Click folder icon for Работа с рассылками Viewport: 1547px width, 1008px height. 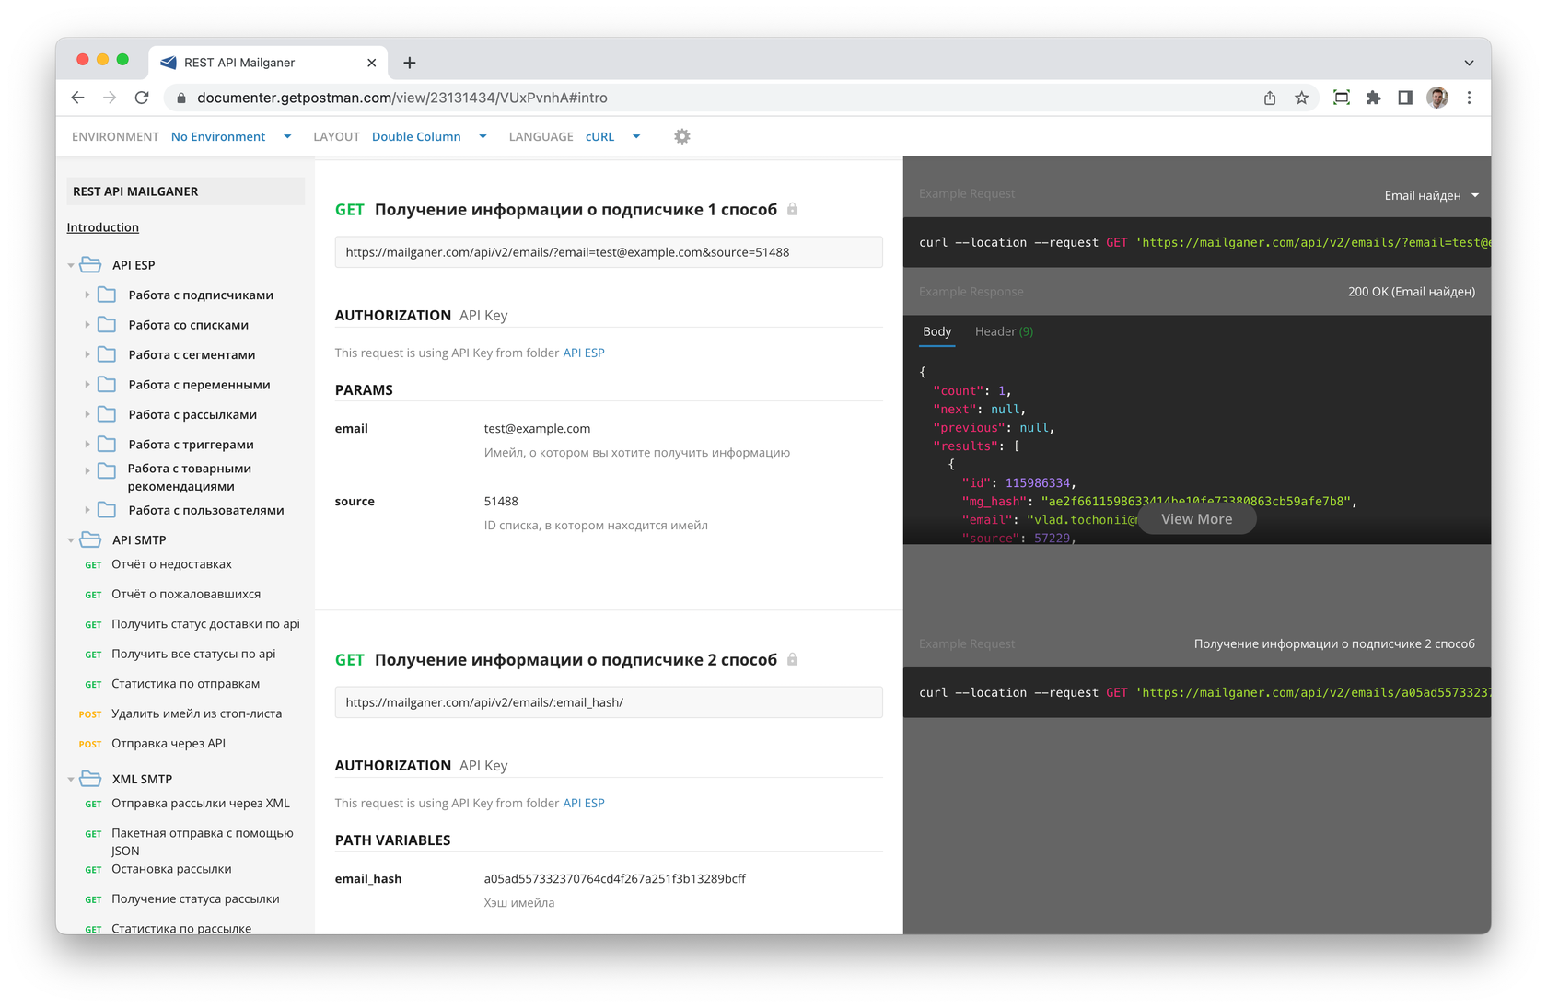pyautogui.click(x=107, y=414)
